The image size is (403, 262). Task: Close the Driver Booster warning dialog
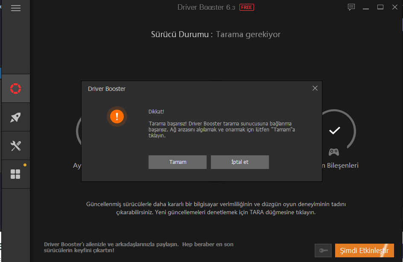tap(315, 88)
